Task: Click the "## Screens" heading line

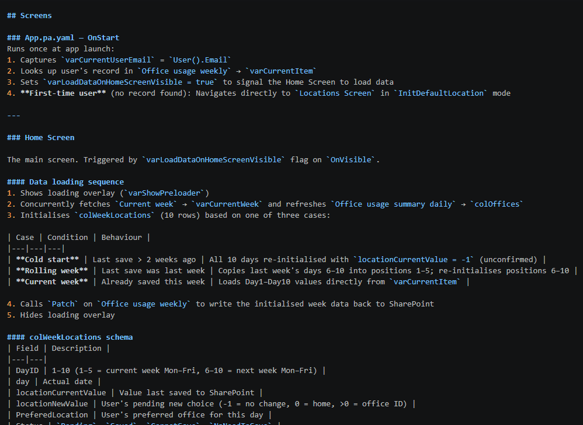Action: point(29,16)
